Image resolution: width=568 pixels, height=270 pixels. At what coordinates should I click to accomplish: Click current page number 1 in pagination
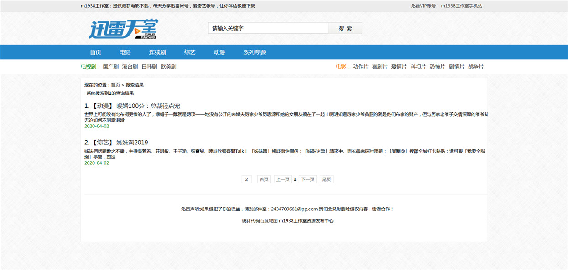295,179
